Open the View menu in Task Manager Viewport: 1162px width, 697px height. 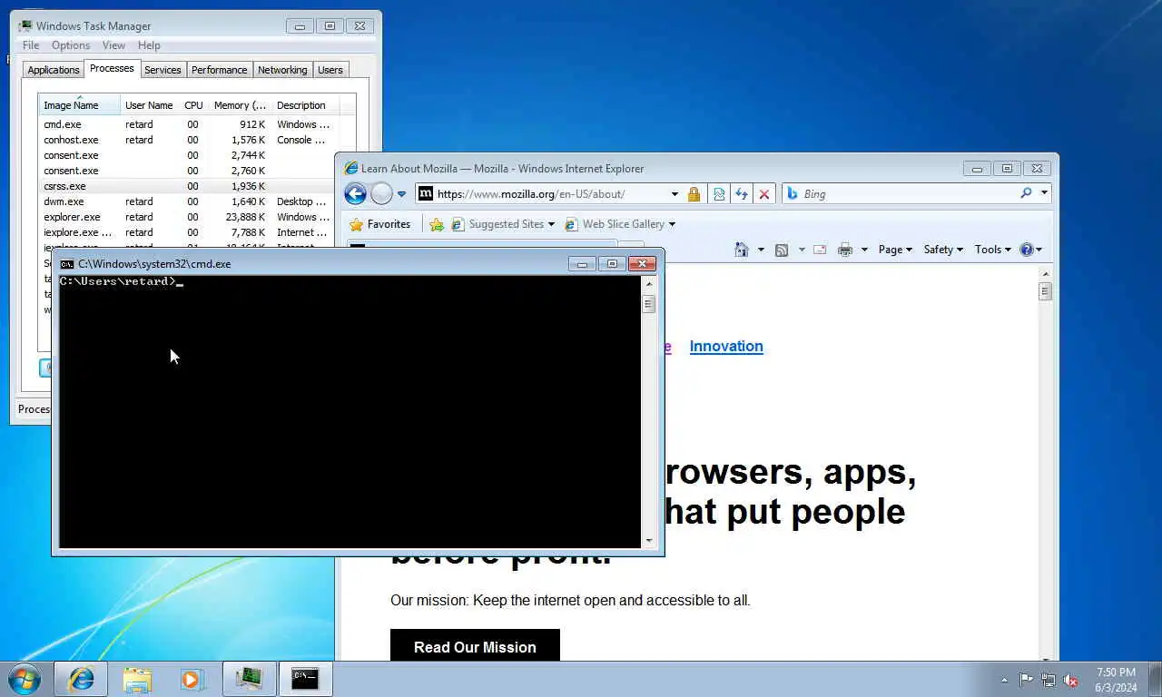tap(113, 45)
